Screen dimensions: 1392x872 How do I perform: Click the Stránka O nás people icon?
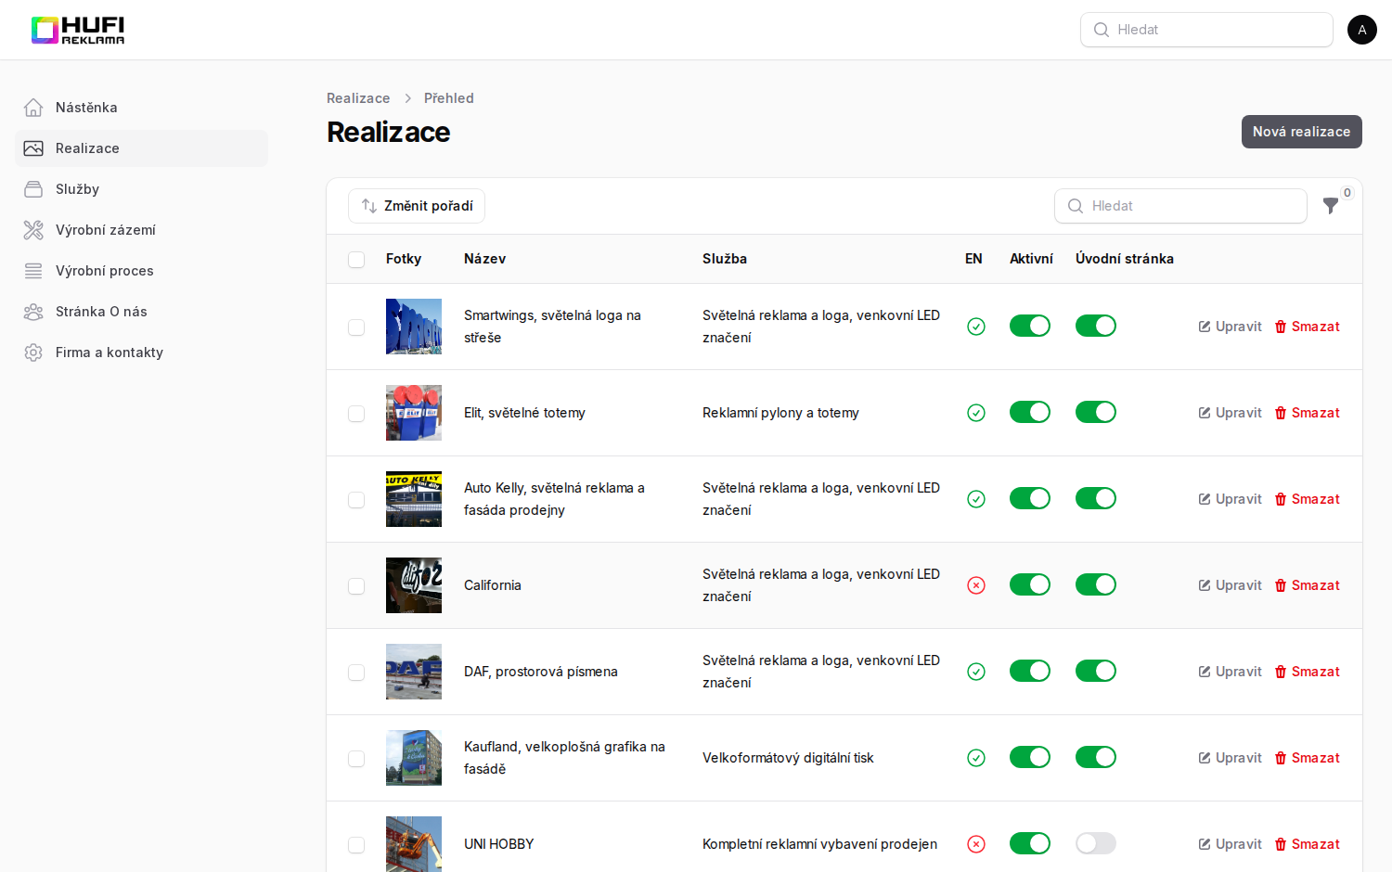pos(33,312)
